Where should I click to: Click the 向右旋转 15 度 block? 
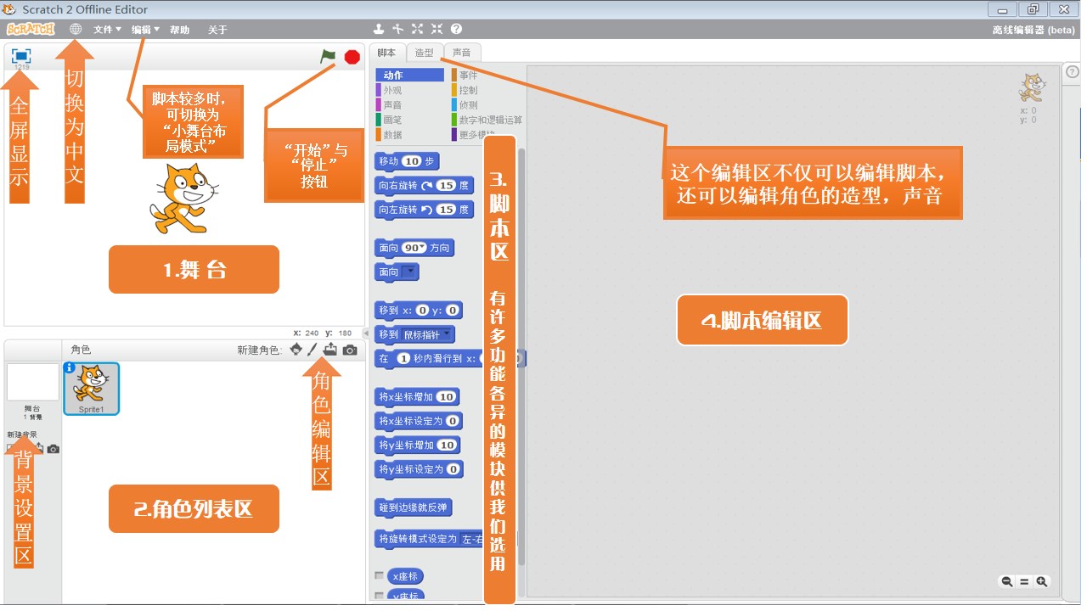(x=424, y=185)
